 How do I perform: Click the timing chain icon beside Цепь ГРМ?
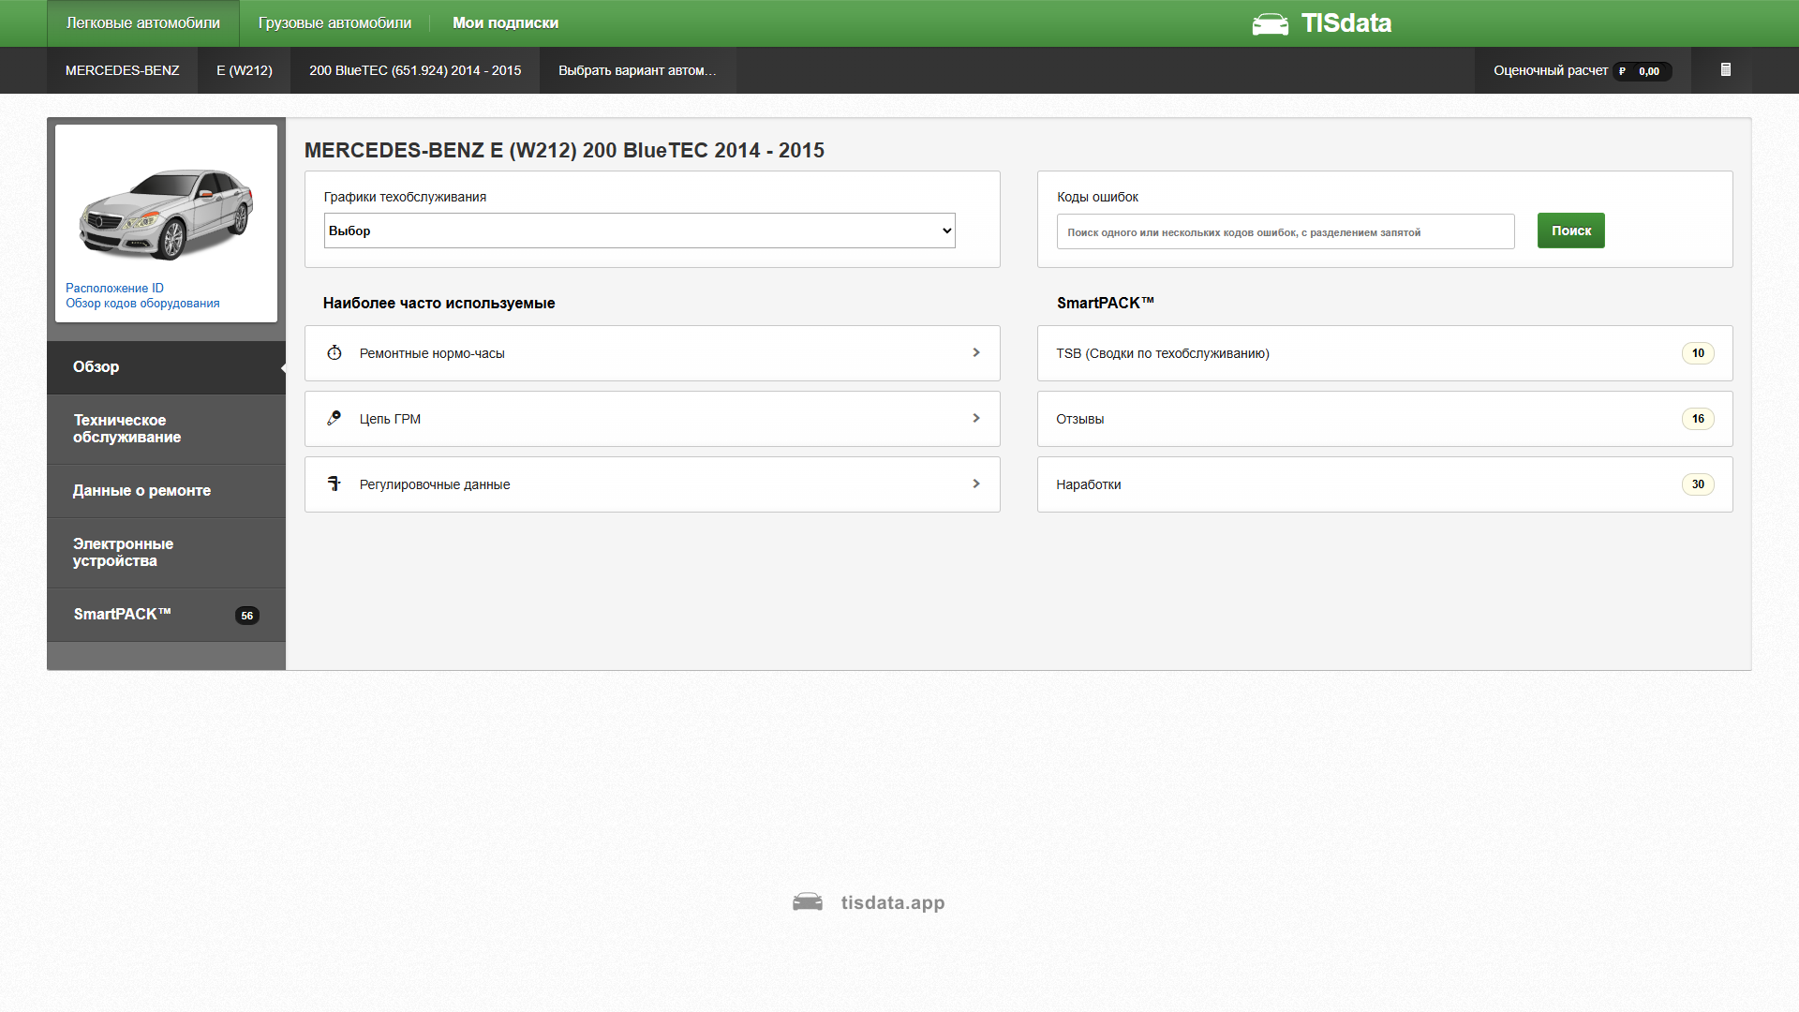335,418
